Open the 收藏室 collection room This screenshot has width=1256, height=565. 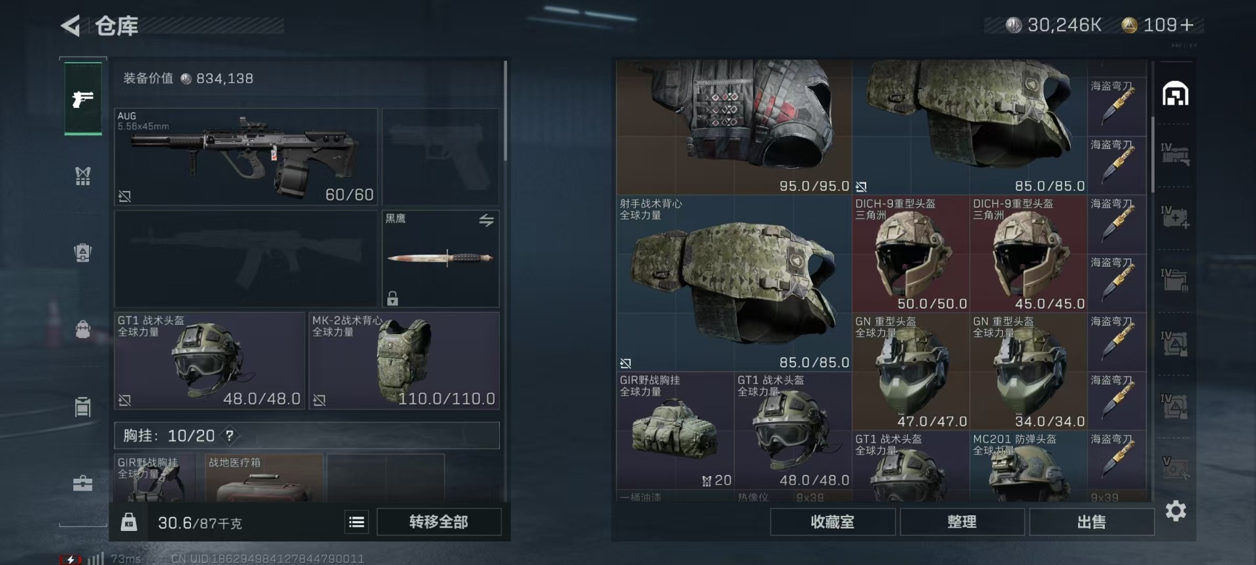(x=833, y=522)
